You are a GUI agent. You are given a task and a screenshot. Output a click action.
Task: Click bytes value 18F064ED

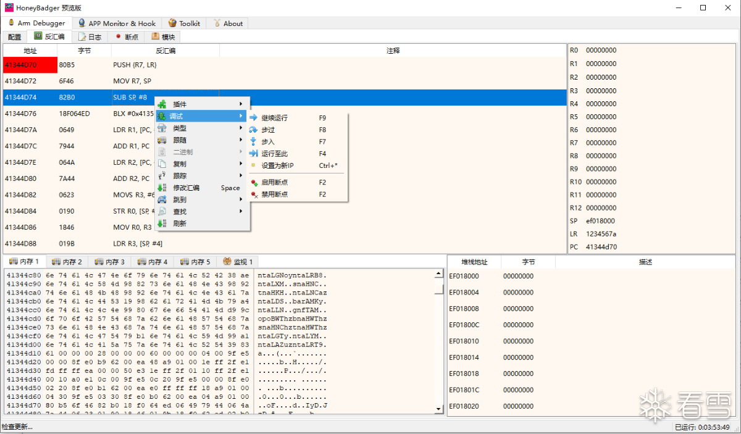[x=75, y=114]
